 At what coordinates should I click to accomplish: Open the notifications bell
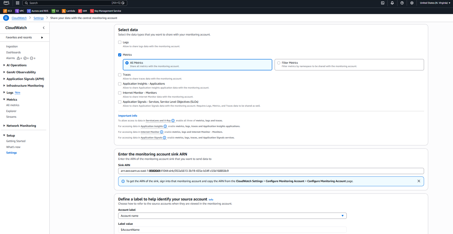(x=392, y=3)
